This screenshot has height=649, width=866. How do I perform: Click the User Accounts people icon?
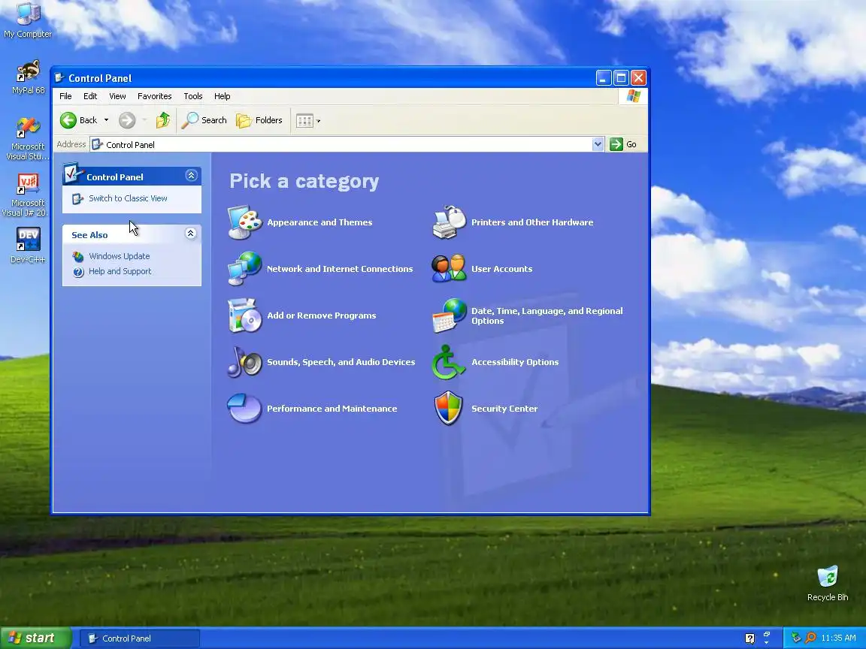(449, 268)
